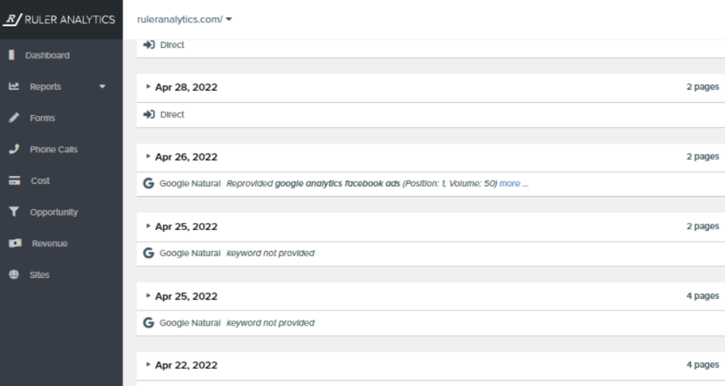
Task: Click the "more ..." keyword link
Action: [x=514, y=184]
